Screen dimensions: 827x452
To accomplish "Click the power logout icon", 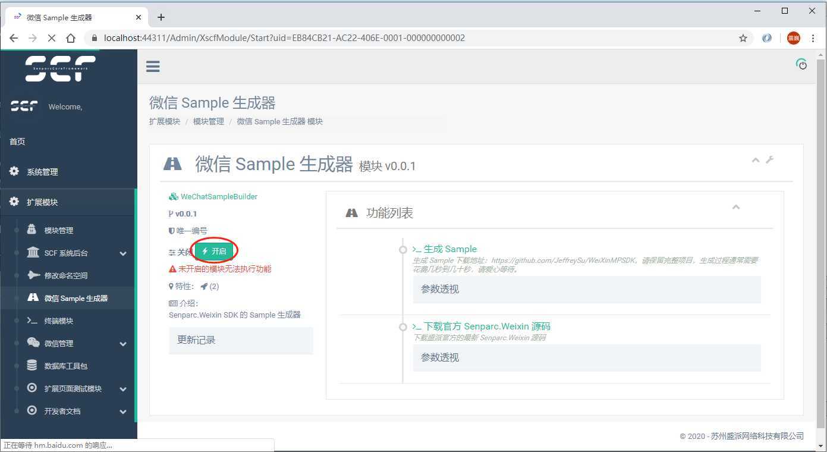I will click(801, 64).
